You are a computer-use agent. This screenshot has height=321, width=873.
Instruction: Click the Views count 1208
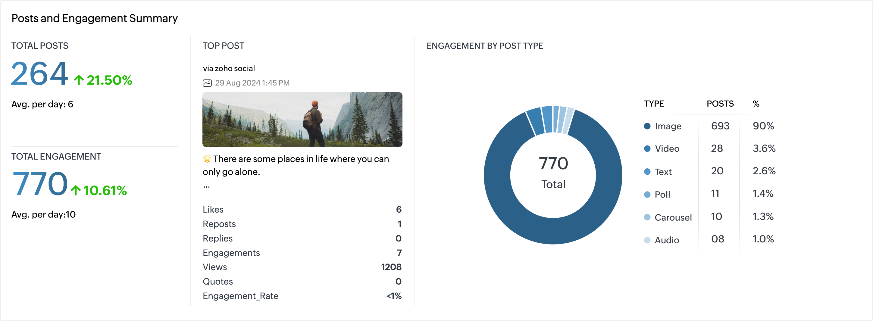click(x=391, y=267)
